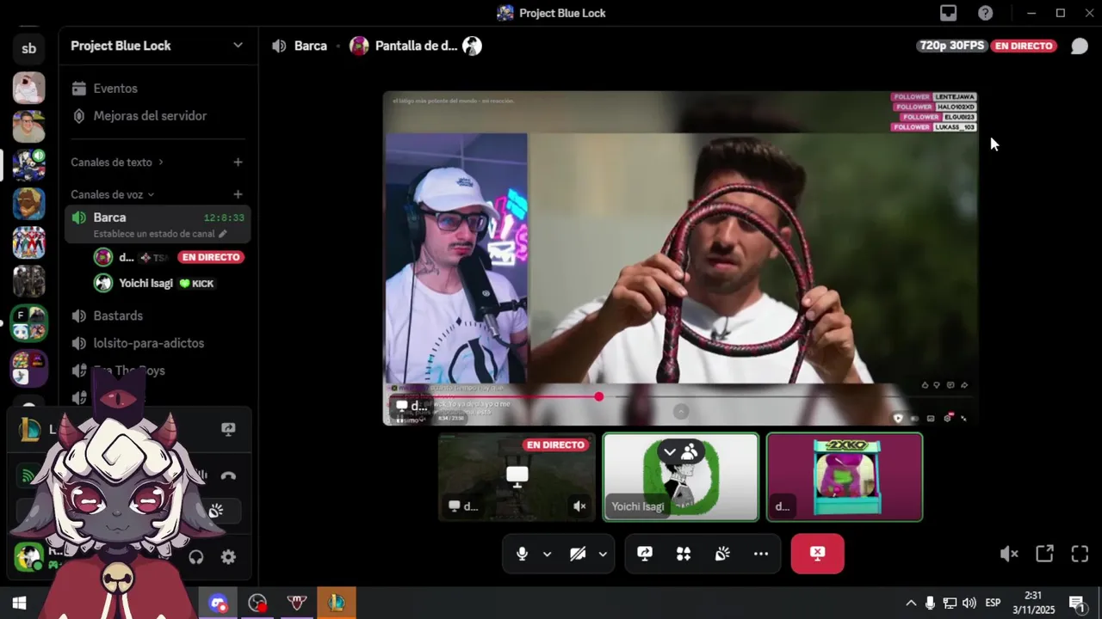1102x619 pixels.
Task: Show the voice channel chat
Action: coord(1079,46)
